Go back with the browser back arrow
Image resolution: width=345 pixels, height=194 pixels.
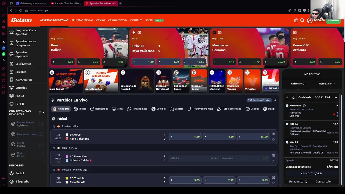[x=11, y=11]
